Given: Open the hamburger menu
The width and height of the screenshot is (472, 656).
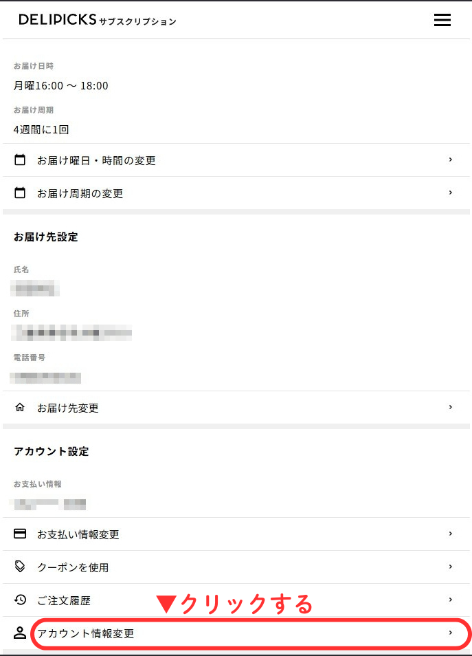Looking at the screenshot, I should click(x=442, y=20).
